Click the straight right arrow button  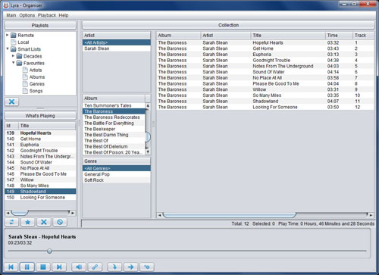[130, 267]
